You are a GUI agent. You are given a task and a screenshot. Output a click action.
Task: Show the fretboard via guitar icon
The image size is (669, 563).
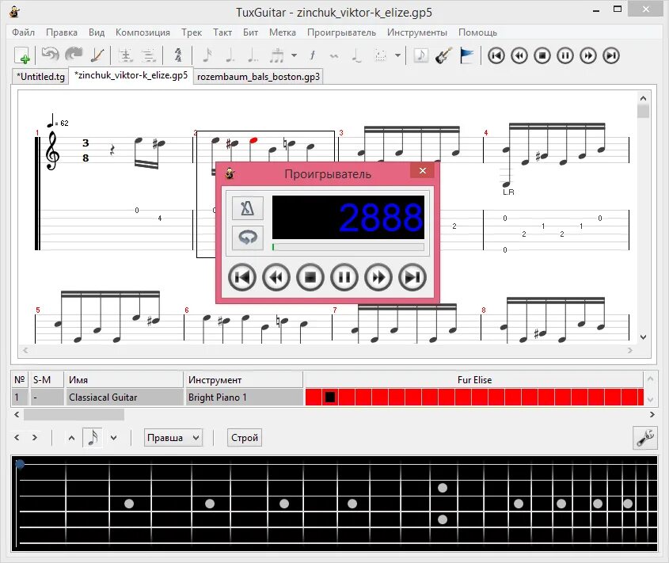(x=443, y=55)
